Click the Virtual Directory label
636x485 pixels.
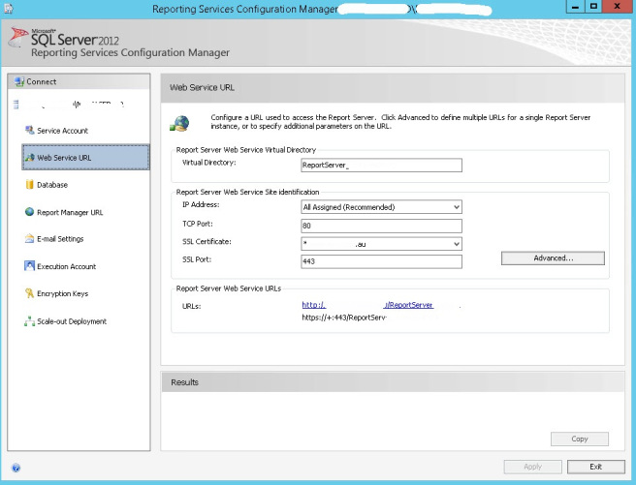tap(208, 163)
